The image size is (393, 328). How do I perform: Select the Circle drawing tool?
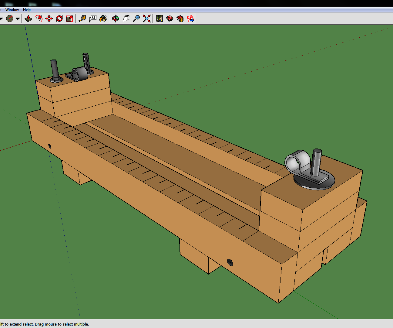point(10,19)
